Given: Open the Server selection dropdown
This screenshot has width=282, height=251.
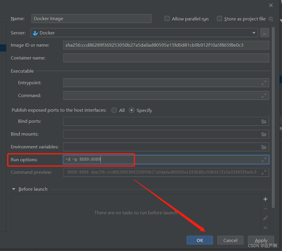Looking at the screenshot, I should (x=254, y=33).
